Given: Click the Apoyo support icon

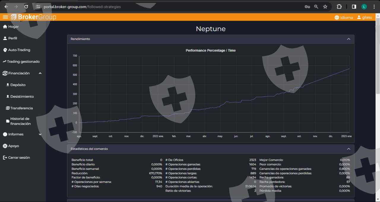Looking at the screenshot, I should pos(5,146).
